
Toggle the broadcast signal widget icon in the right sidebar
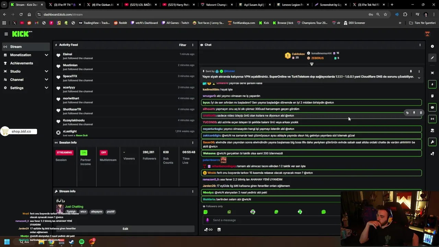432,119
